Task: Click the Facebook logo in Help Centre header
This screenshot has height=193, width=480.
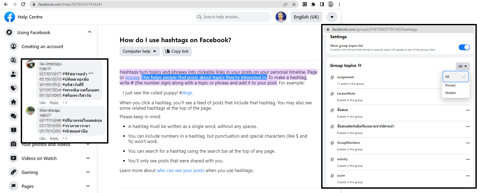Action: [10, 17]
